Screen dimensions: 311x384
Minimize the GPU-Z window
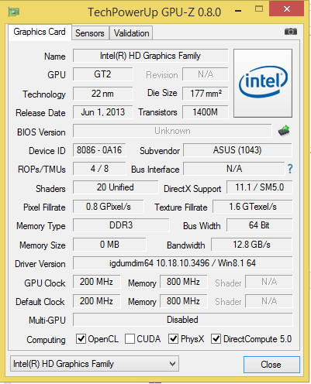tap(238, 11)
